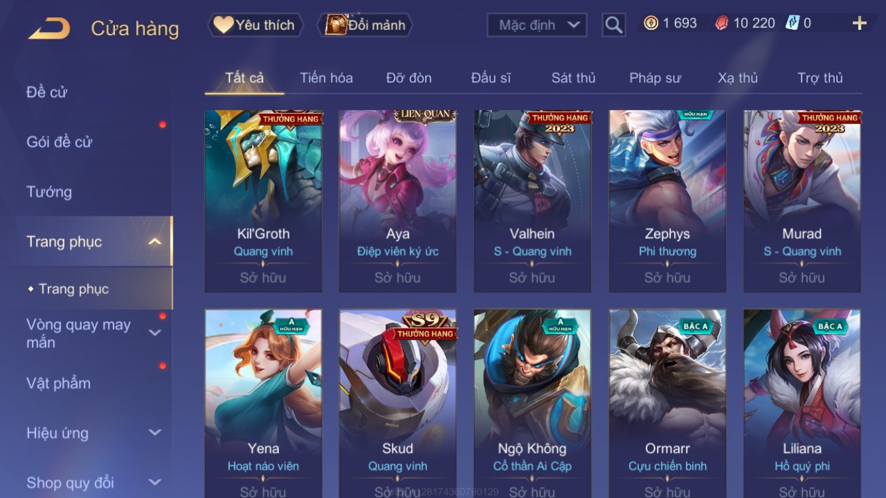Switch to the Sát thủ tab
886x498 pixels.
tap(573, 78)
